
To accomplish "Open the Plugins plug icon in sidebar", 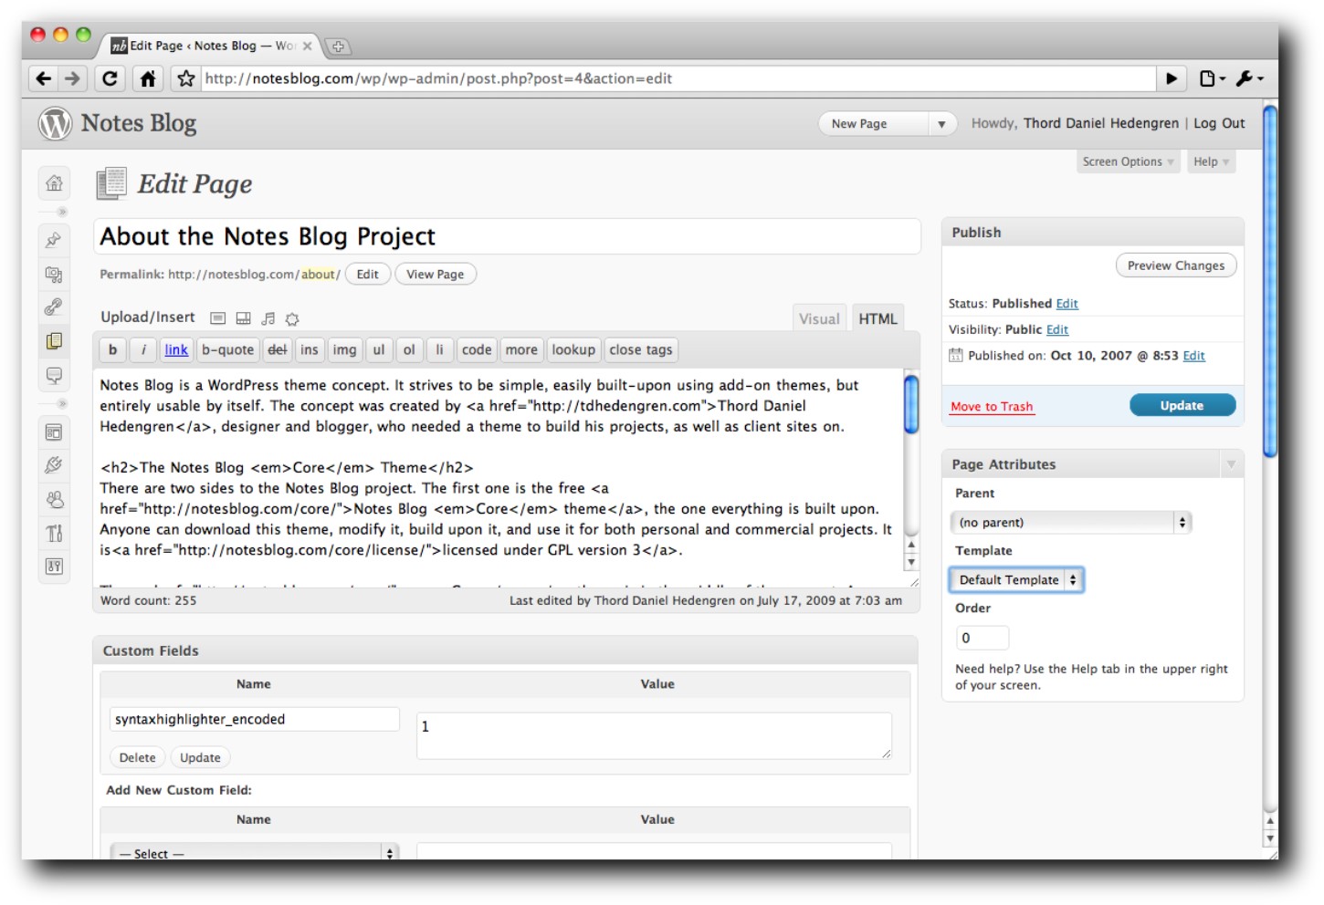I will 54,465.
